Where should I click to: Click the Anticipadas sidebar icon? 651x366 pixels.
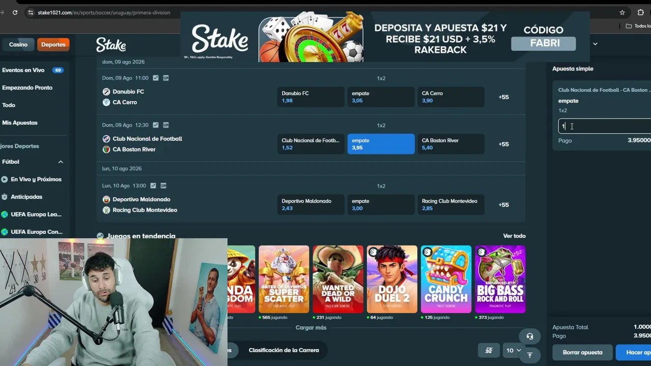5,197
